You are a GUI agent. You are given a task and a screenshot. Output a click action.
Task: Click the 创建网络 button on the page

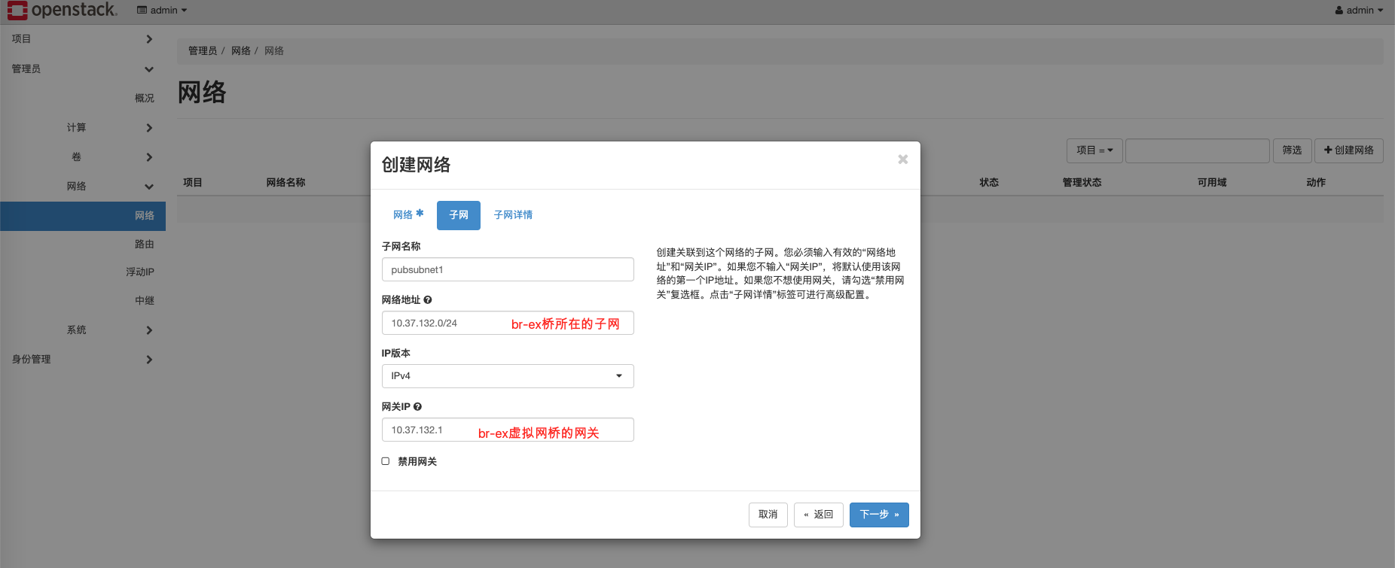click(1349, 150)
